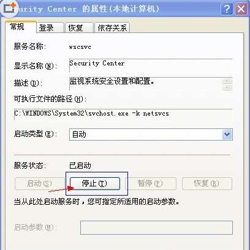Screen dimensions: 250x250
Task: Click the service name wscsvc text
Action: [x=80, y=47]
